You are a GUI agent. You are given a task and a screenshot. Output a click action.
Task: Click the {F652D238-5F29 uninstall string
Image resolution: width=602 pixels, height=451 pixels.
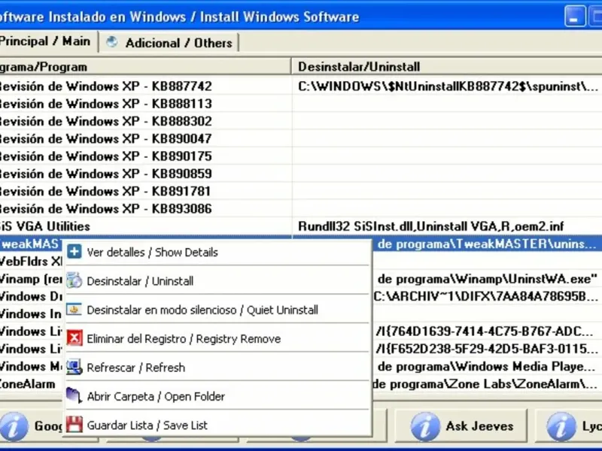click(487, 349)
